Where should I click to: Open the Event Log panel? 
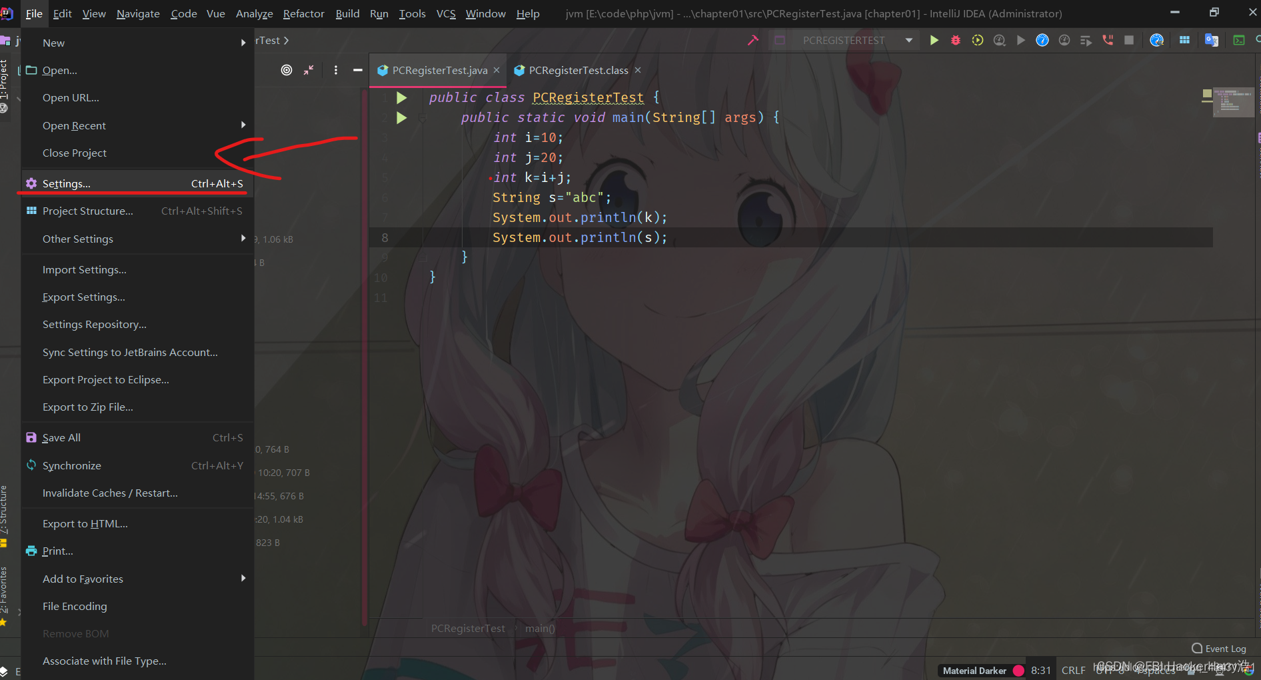(x=1219, y=649)
